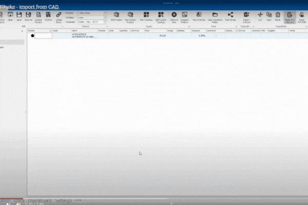Screen dimensions: 308x205
Task: Click the Discount column header
Action: 198,31
